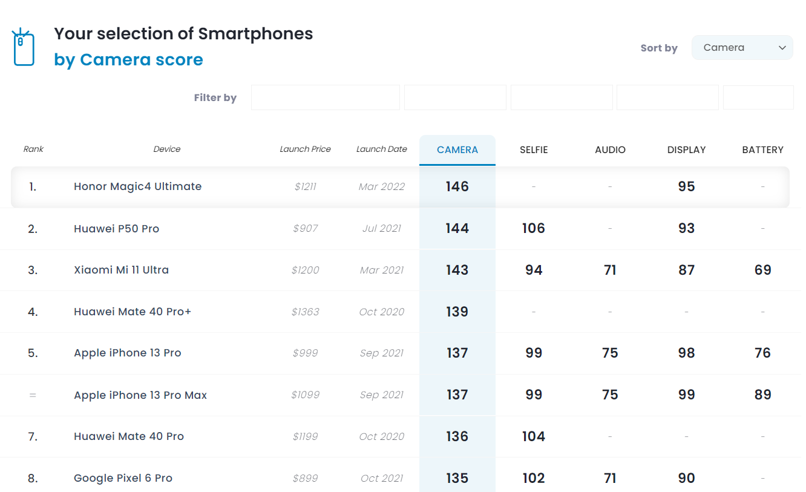Select the Apple iPhone 13 Pro Max row
The image size is (806, 492).
[x=140, y=395]
